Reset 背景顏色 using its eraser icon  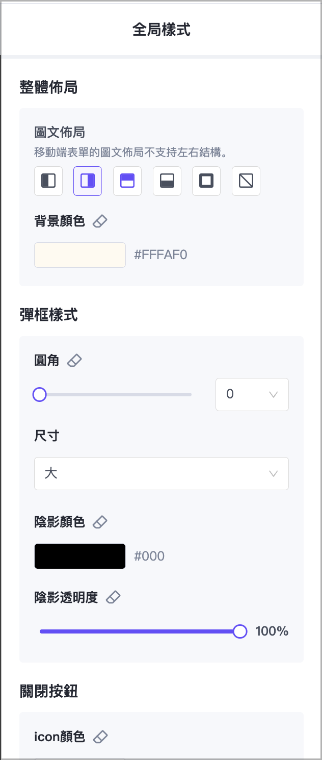pyautogui.click(x=100, y=220)
